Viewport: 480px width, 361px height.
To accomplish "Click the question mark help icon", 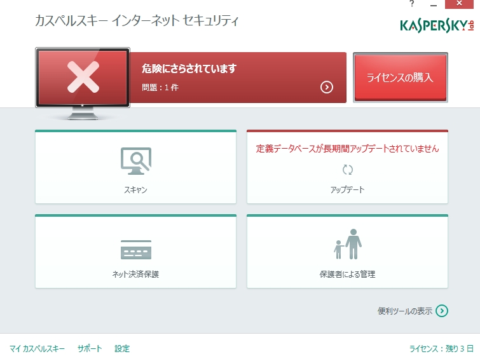I will tap(412, 4).
